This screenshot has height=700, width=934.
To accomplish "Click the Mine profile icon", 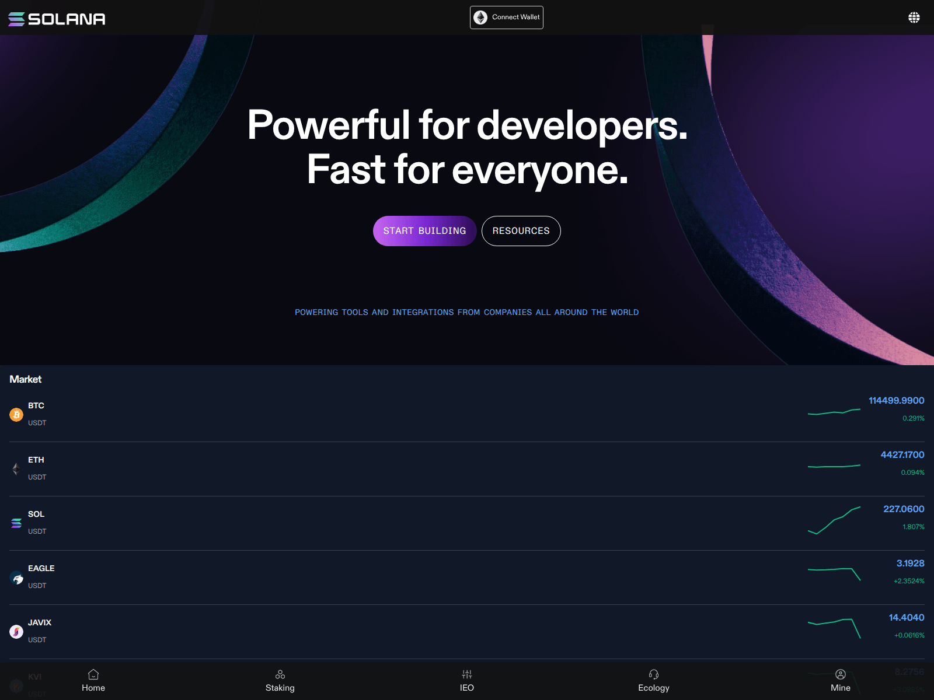I will (x=841, y=674).
